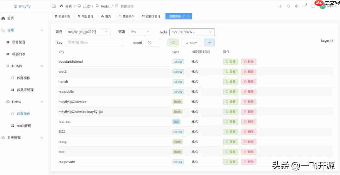Focus the key search input field

[x=94, y=43]
